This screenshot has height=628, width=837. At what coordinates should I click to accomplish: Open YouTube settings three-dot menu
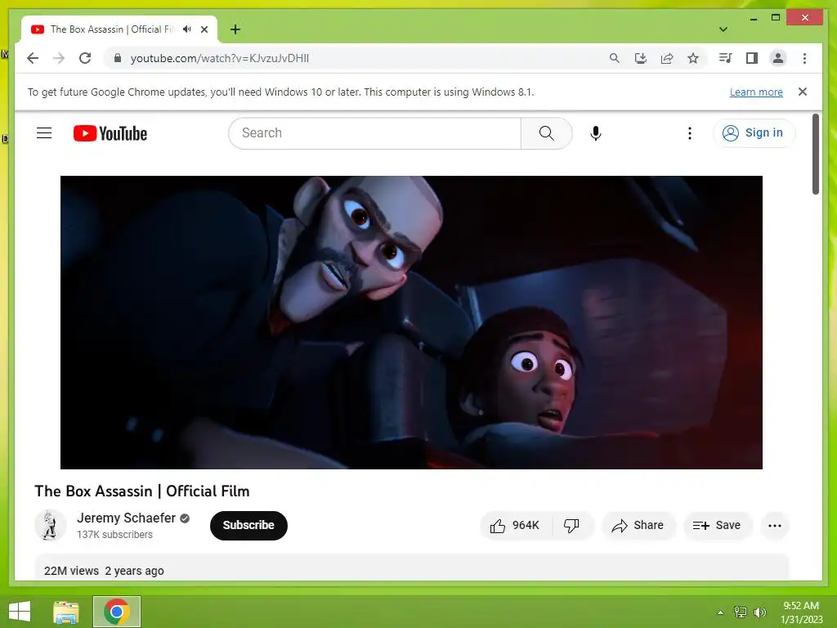tap(690, 133)
